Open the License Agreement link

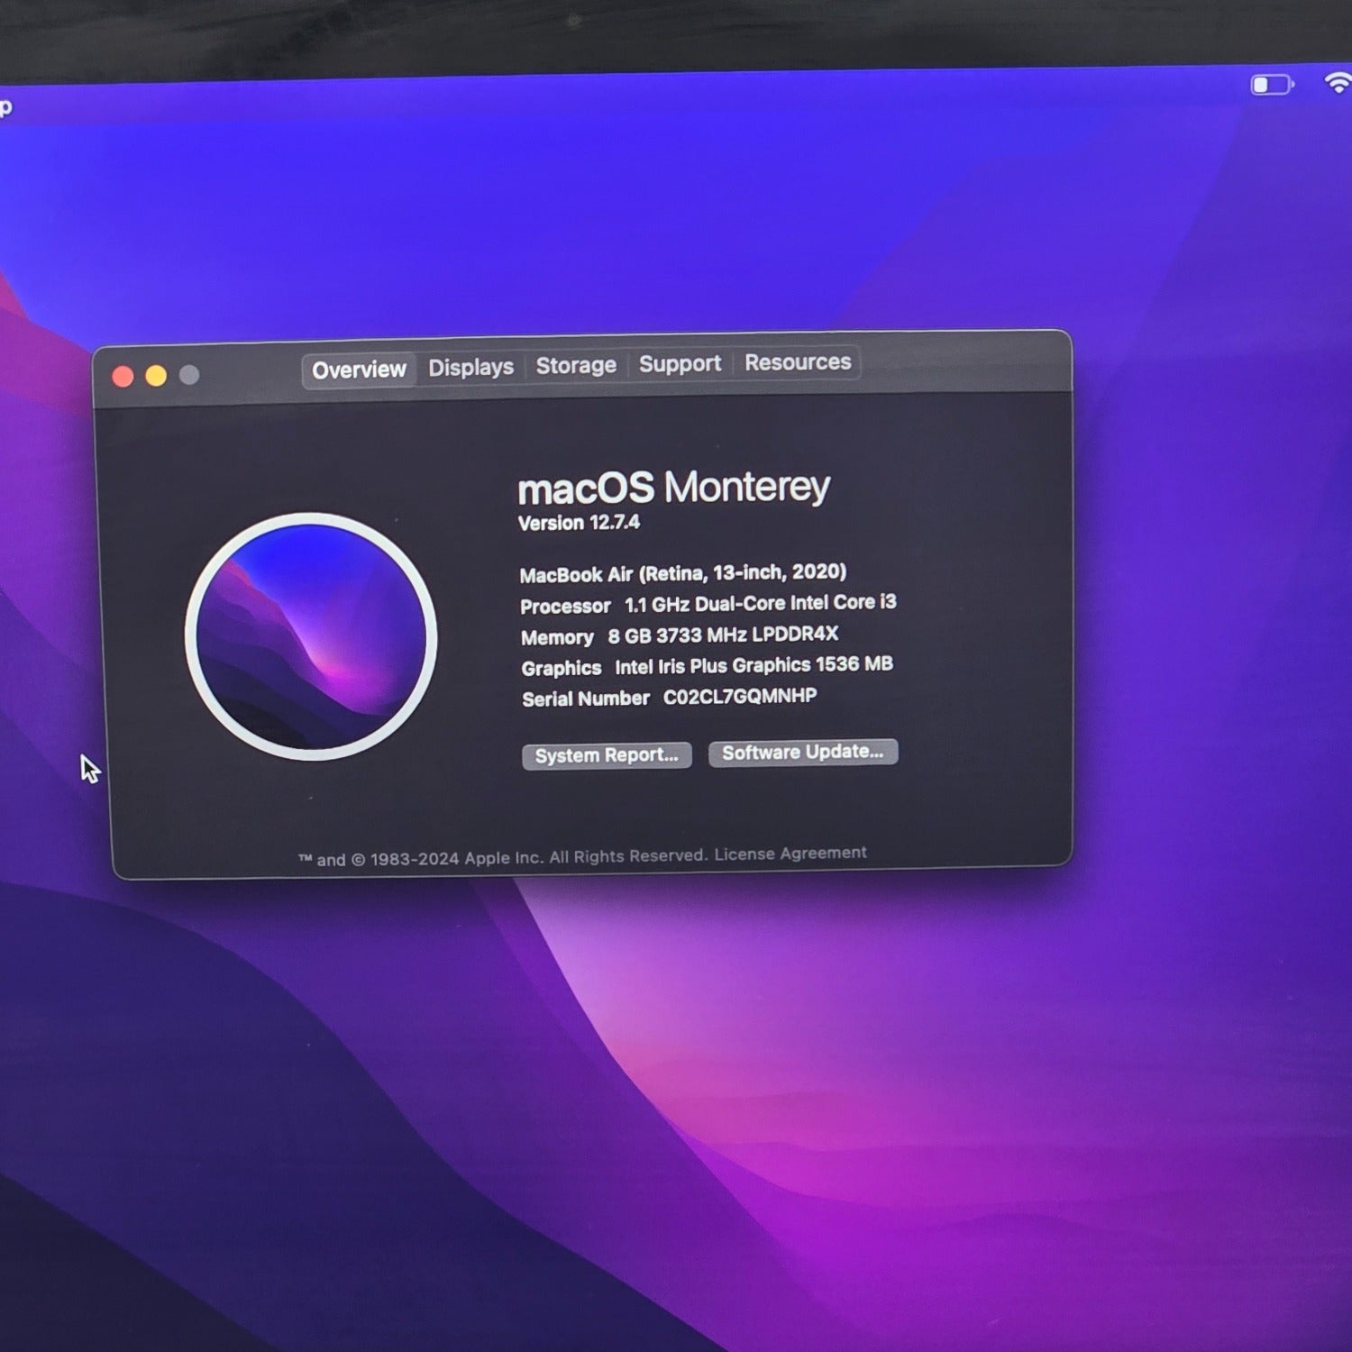[x=790, y=853]
